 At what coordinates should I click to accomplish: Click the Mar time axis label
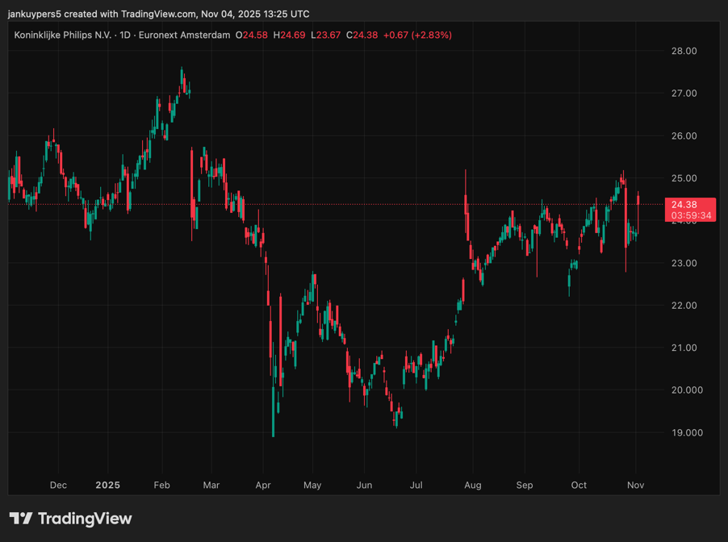click(211, 485)
